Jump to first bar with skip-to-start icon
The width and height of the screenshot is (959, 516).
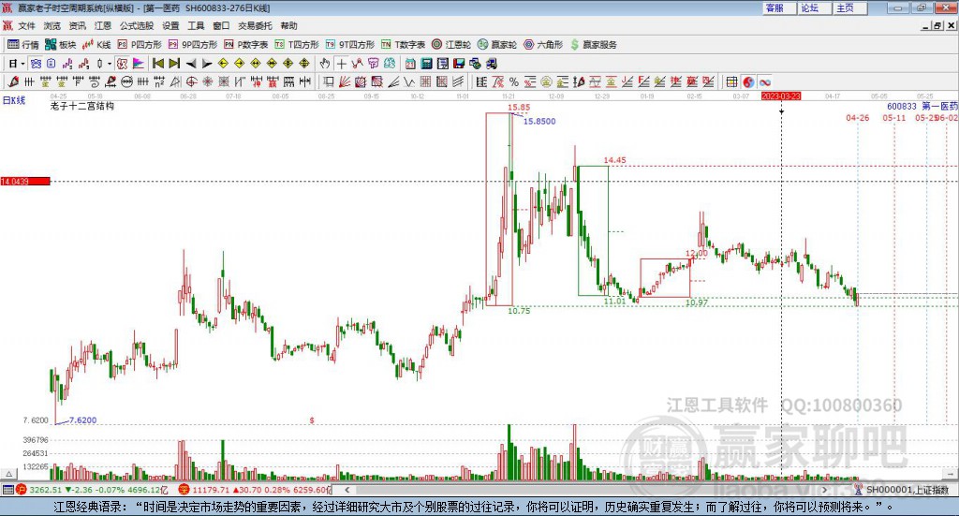pyautogui.click(x=157, y=64)
